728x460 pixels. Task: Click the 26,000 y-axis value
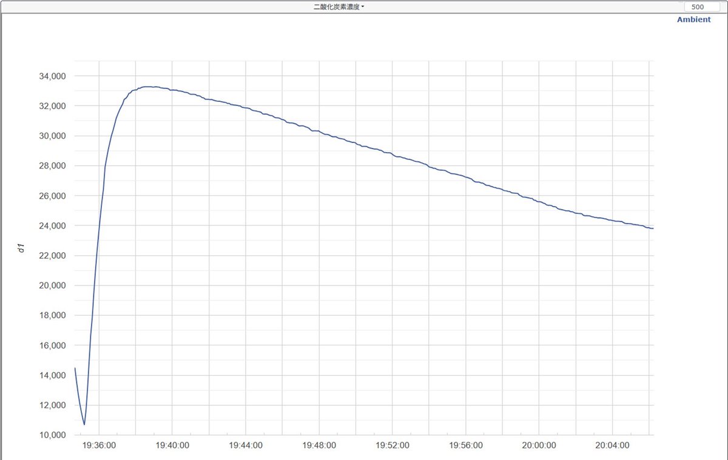pyautogui.click(x=52, y=196)
